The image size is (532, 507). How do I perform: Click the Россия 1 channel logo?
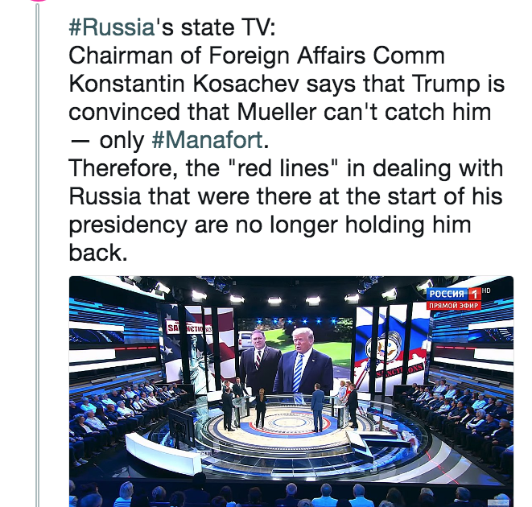point(454,294)
